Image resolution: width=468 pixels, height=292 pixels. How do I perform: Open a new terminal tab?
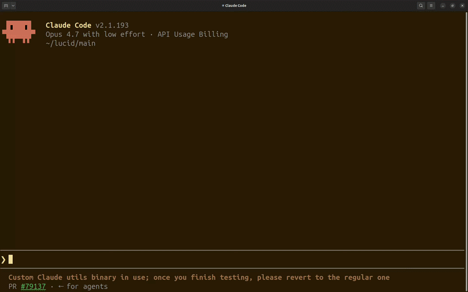pyautogui.click(x=6, y=6)
